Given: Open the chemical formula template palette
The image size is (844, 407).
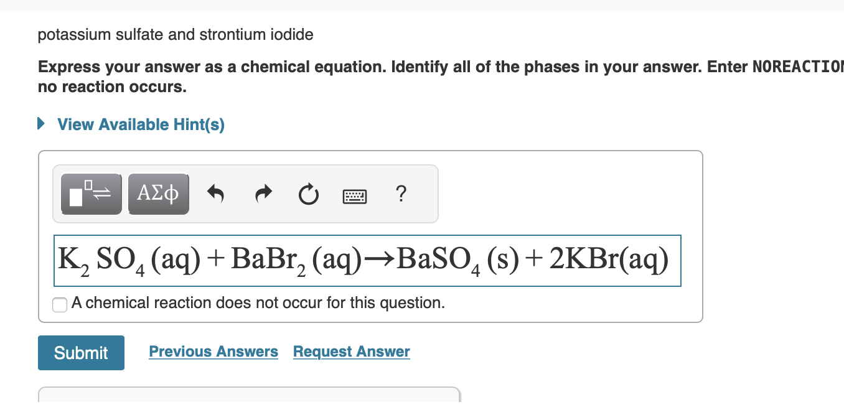Looking at the screenshot, I should (x=91, y=194).
